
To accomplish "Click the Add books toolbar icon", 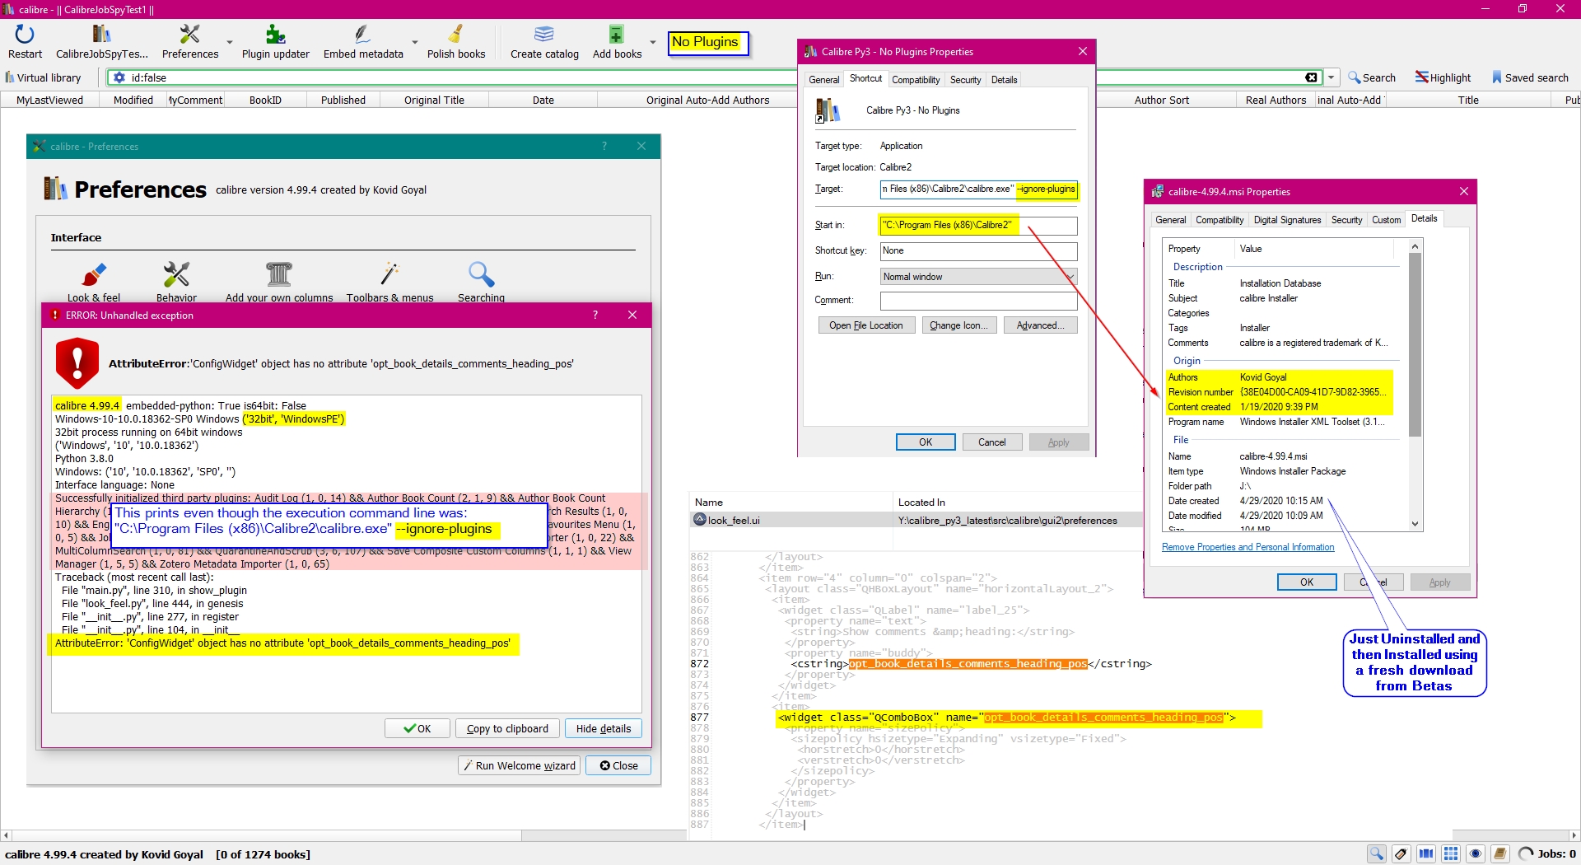I will click(x=617, y=42).
